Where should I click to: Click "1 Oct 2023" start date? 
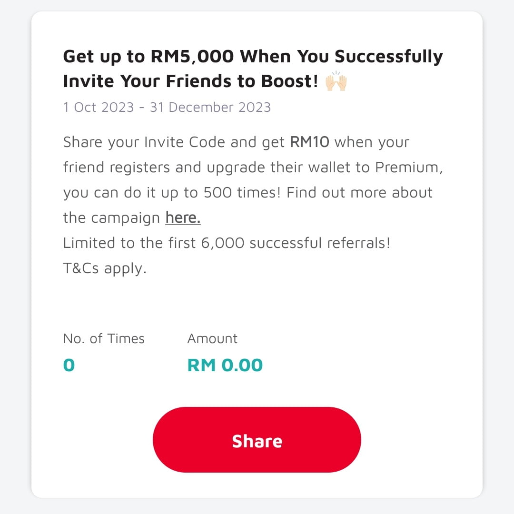click(x=99, y=107)
